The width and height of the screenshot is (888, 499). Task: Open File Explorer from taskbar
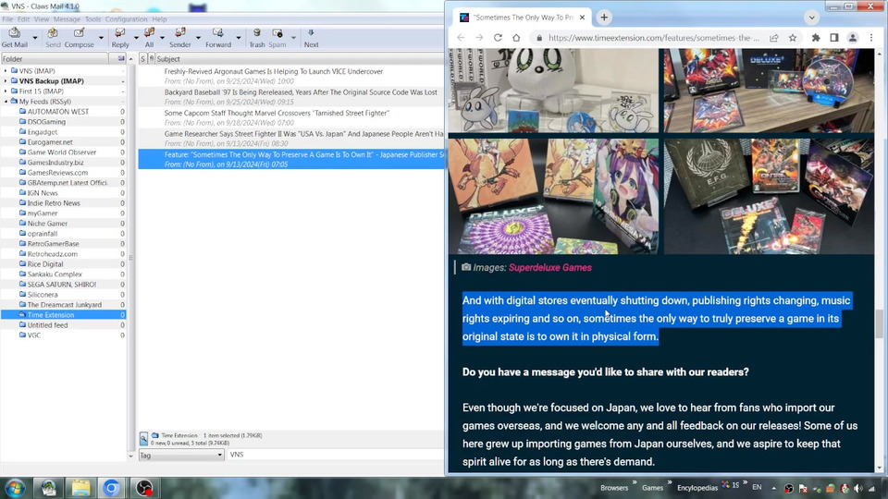(80, 488)
